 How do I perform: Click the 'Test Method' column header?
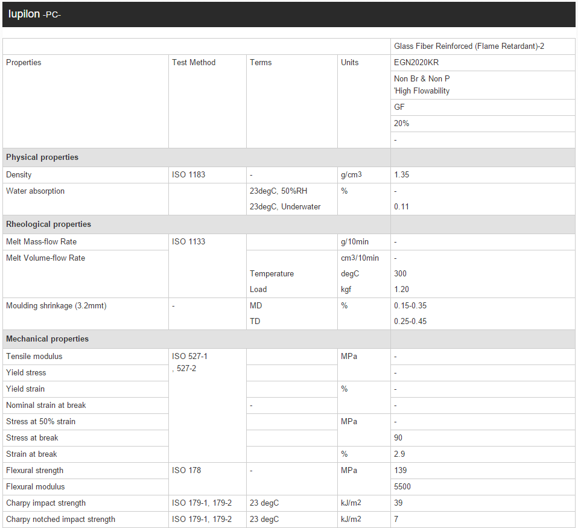click(194, 62)
